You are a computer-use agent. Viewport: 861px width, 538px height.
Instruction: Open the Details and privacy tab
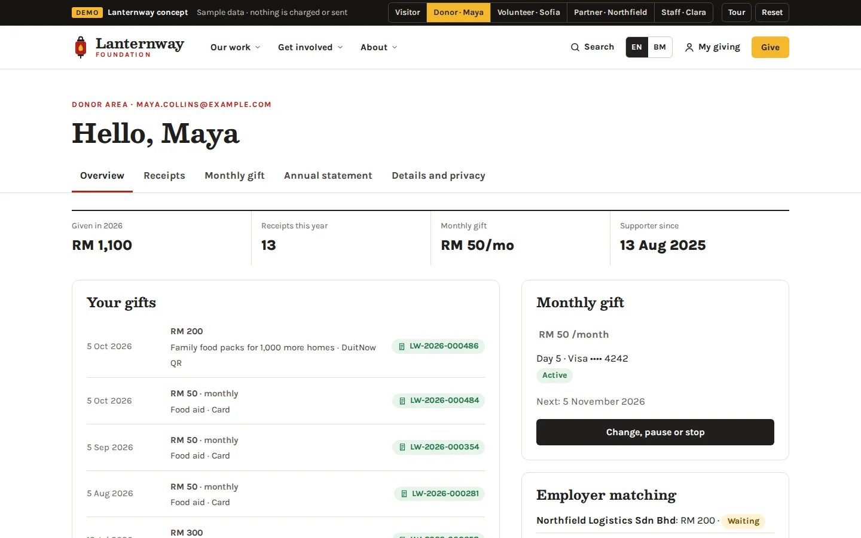coord(438,176)
